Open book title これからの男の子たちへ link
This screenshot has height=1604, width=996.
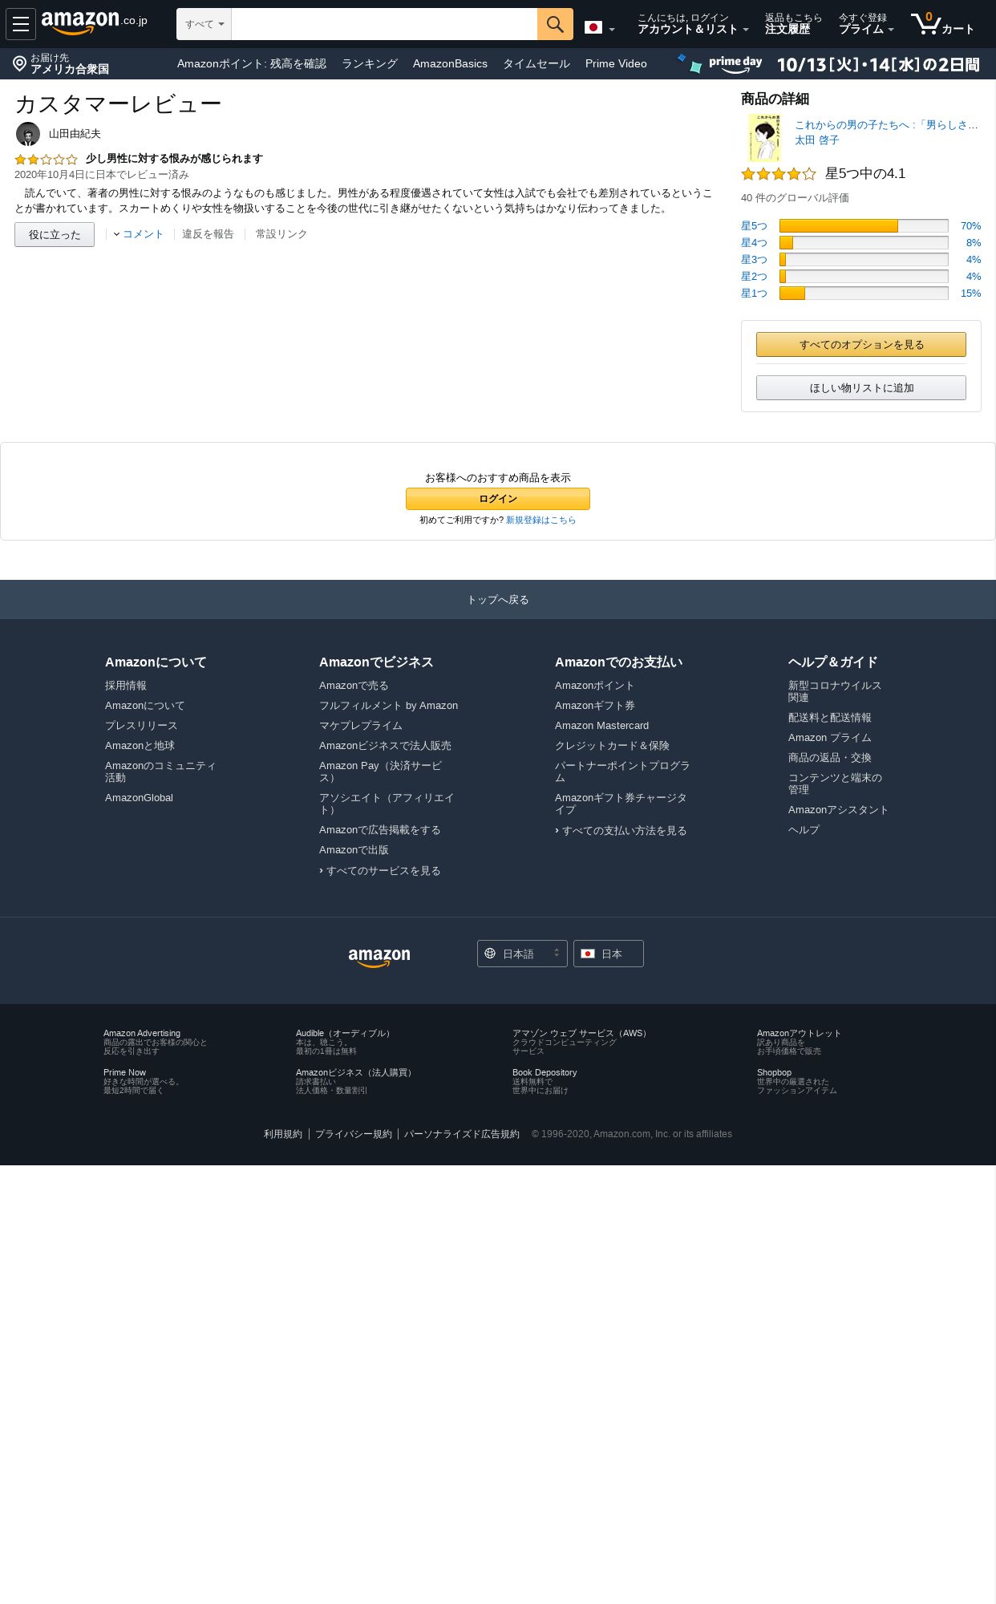point(886,125)
